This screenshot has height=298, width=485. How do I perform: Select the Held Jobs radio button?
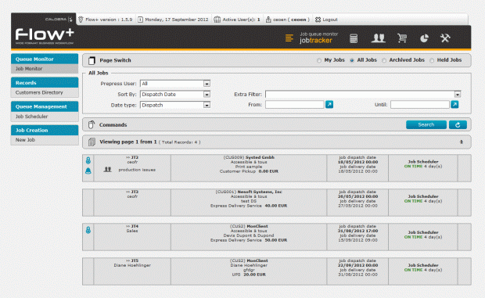tap(432, 60)
